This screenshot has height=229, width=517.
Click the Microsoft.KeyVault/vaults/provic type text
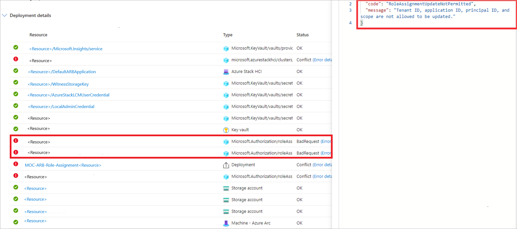[262, 48]
